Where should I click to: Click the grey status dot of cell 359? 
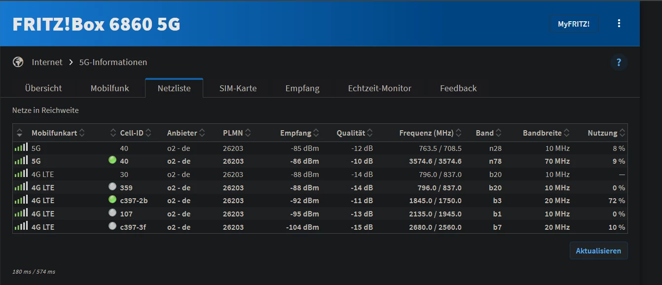pyautogui.click(x=112, y=187)
